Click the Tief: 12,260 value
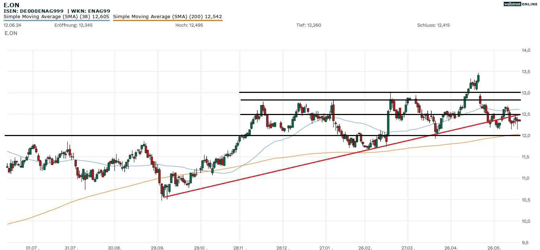The width and height of the screenshot is (540, 250). click(x=309, y=25)
